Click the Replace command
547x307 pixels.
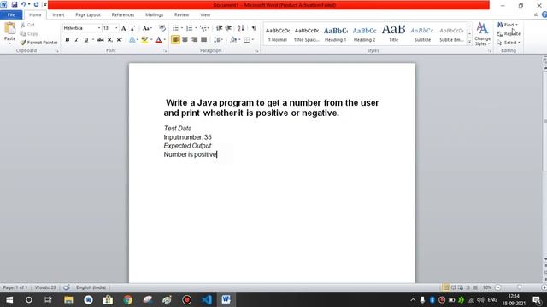point(509,34)
